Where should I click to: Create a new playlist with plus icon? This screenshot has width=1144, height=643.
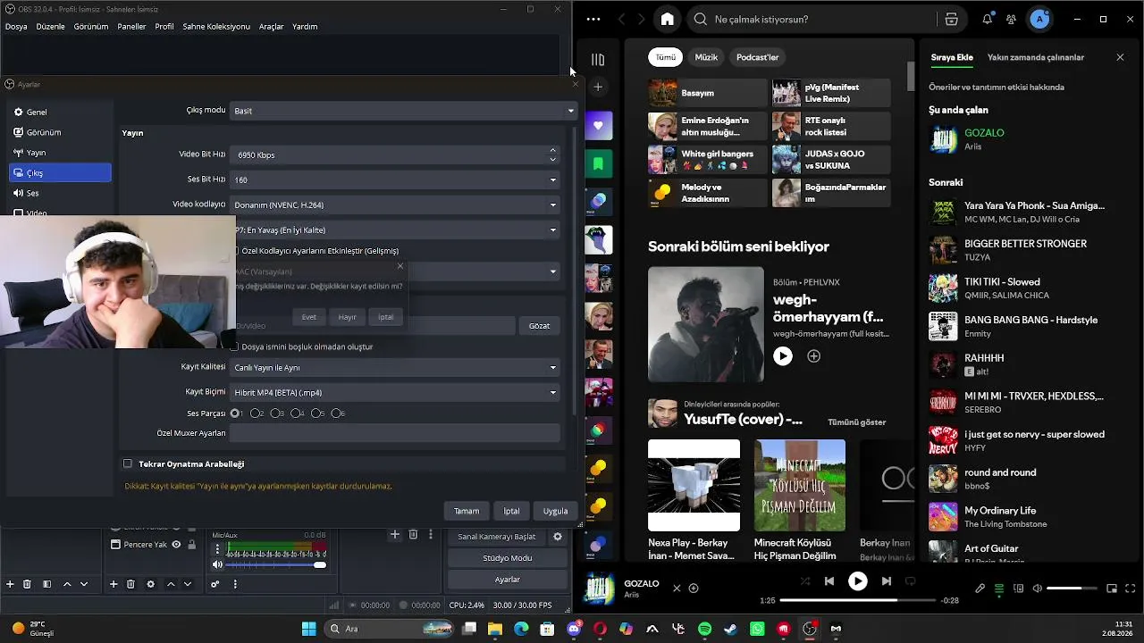598,87
